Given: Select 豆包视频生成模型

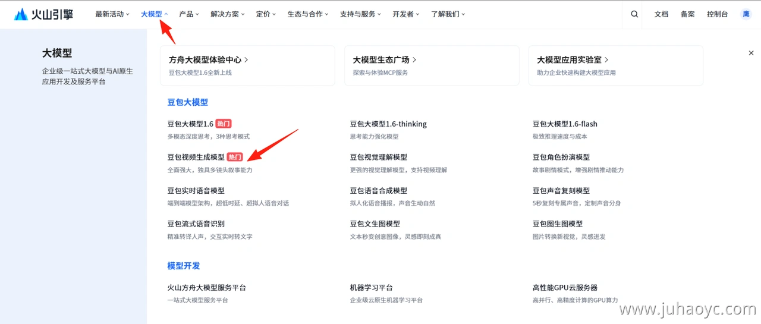Looking at the screenshot, I should click(196, 157).
